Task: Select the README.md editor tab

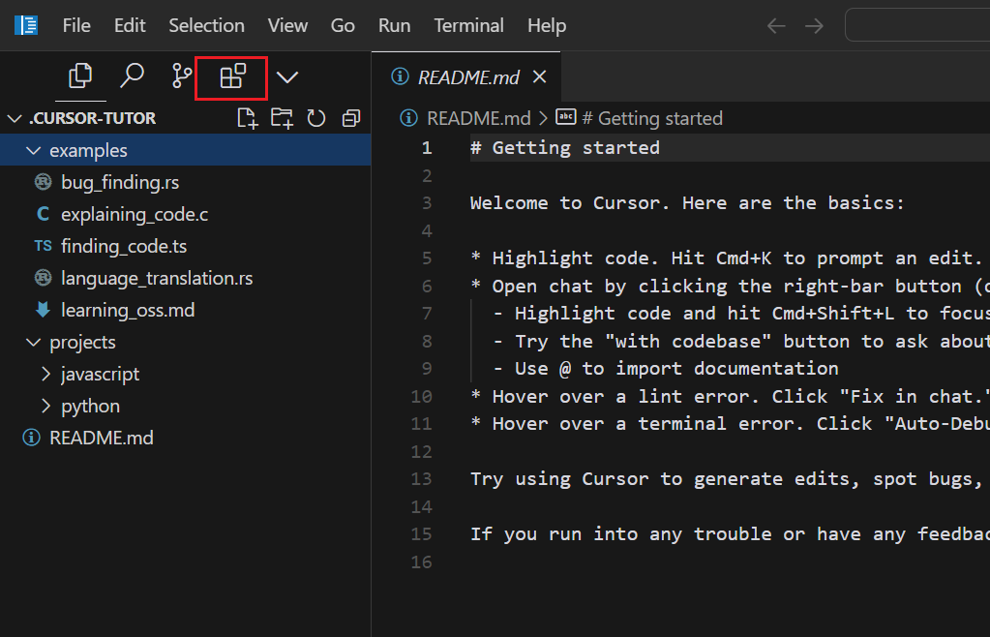Action: tap(467, 77)
